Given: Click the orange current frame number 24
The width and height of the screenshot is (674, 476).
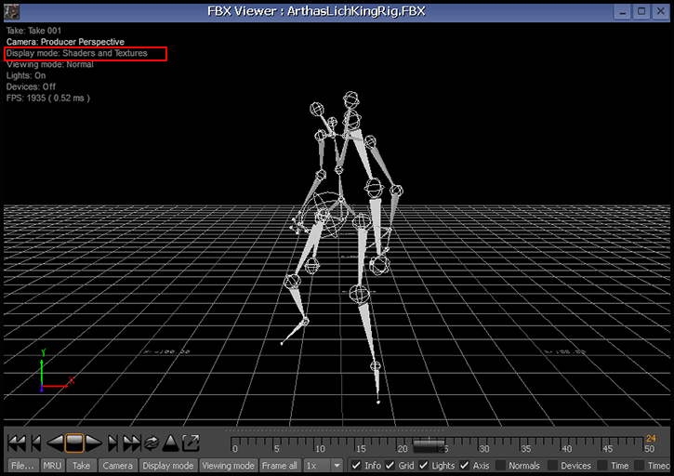Looking at the screenshot, I should tap(651, 438).
